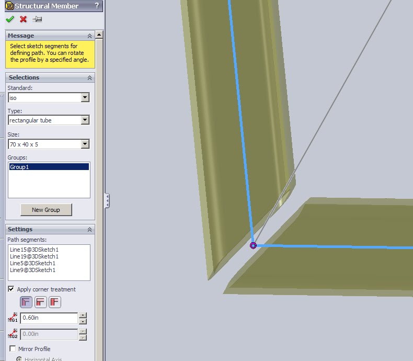Select Group1 in the Groups list
This screenshot has width=413, height=361.
click(49, 167)
